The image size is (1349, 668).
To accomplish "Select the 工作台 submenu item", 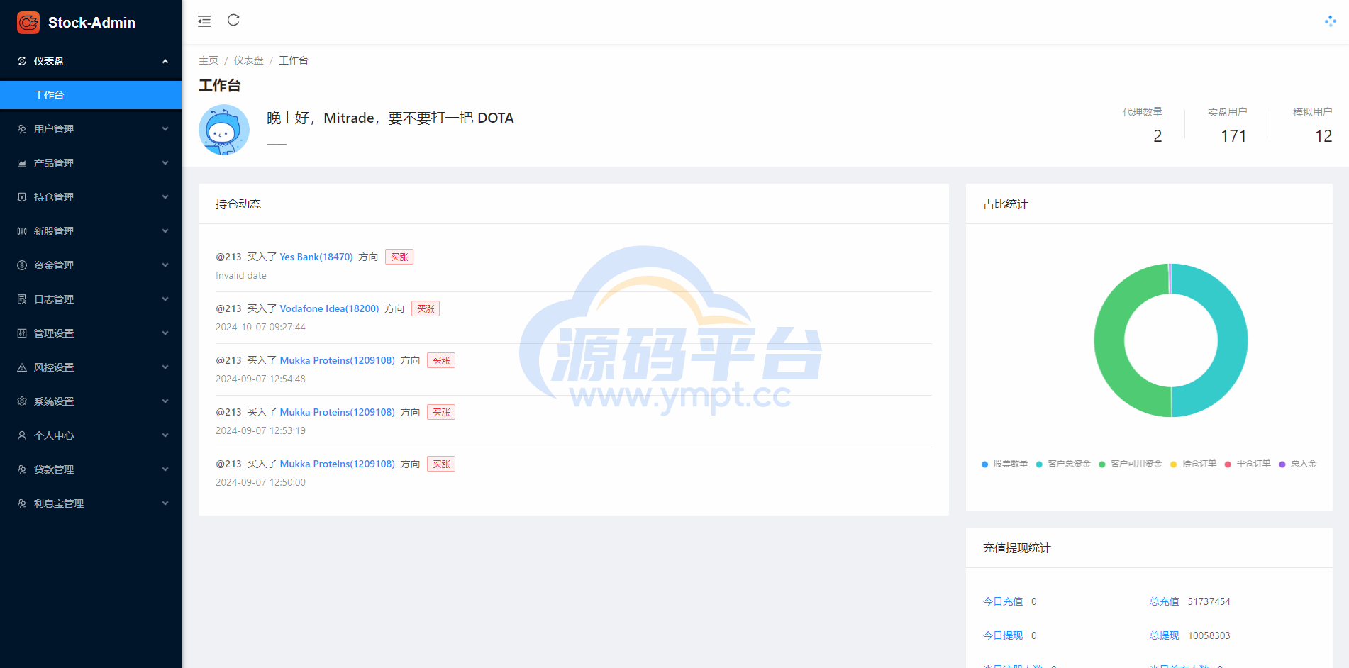I will pyautogui.click(x=91, y=95).
